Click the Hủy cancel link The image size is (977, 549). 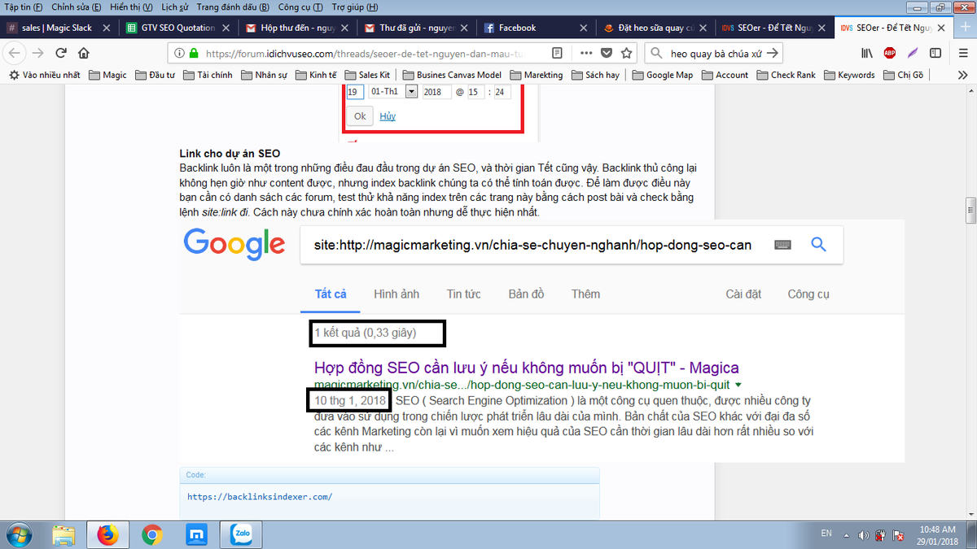point(388,116)
